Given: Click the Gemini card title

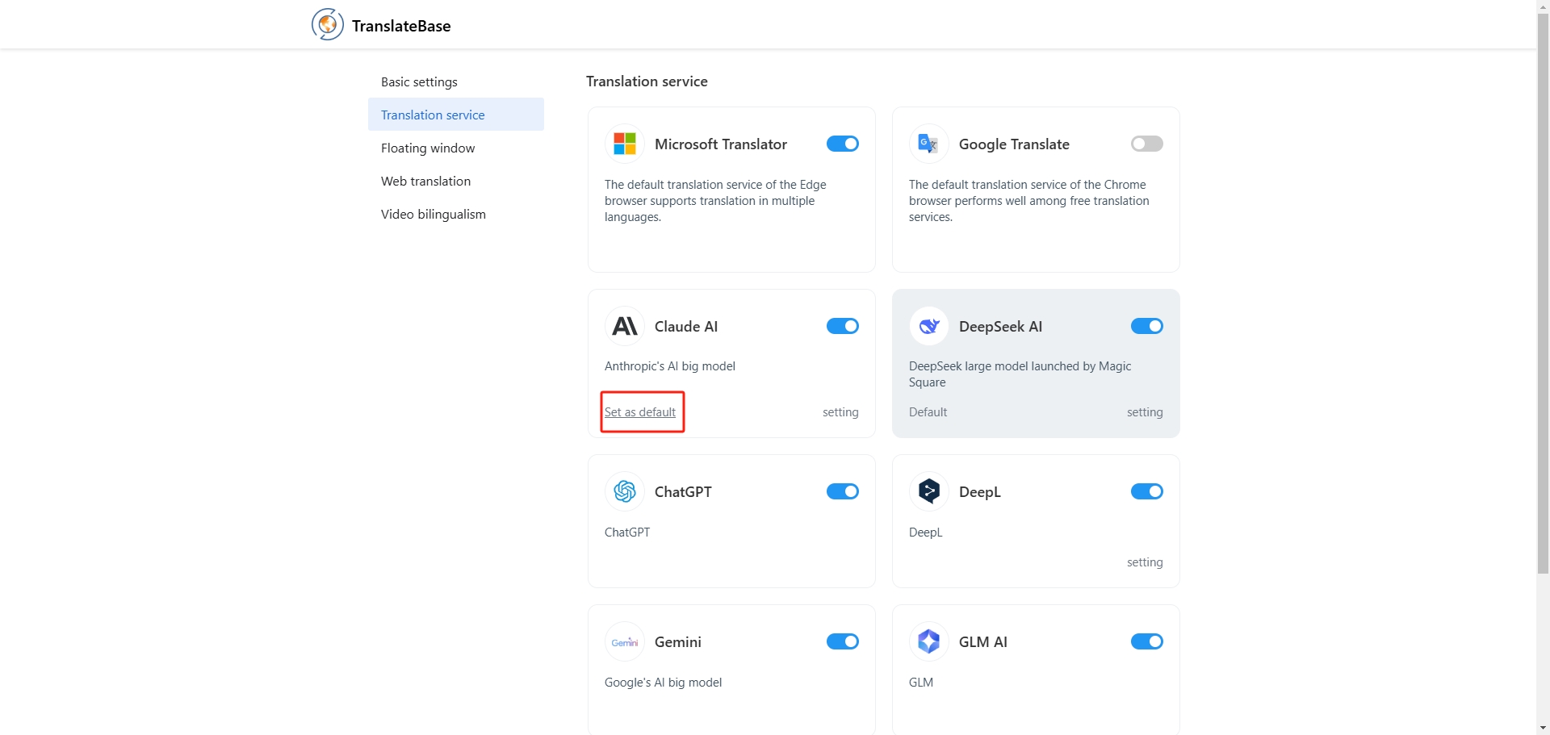Looking at the screenshot, I should (x=678, y=642).
